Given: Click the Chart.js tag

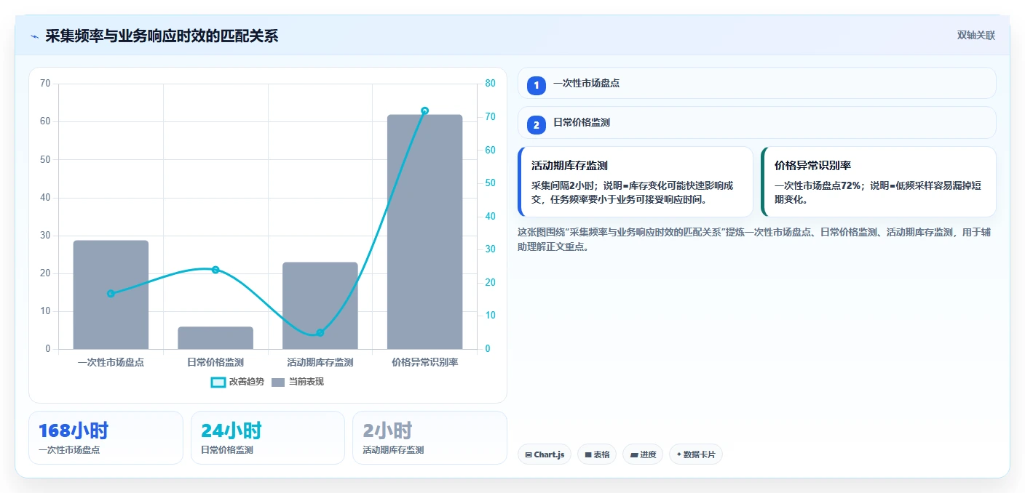Looking at the screenshot, I should tap(545, 454).
